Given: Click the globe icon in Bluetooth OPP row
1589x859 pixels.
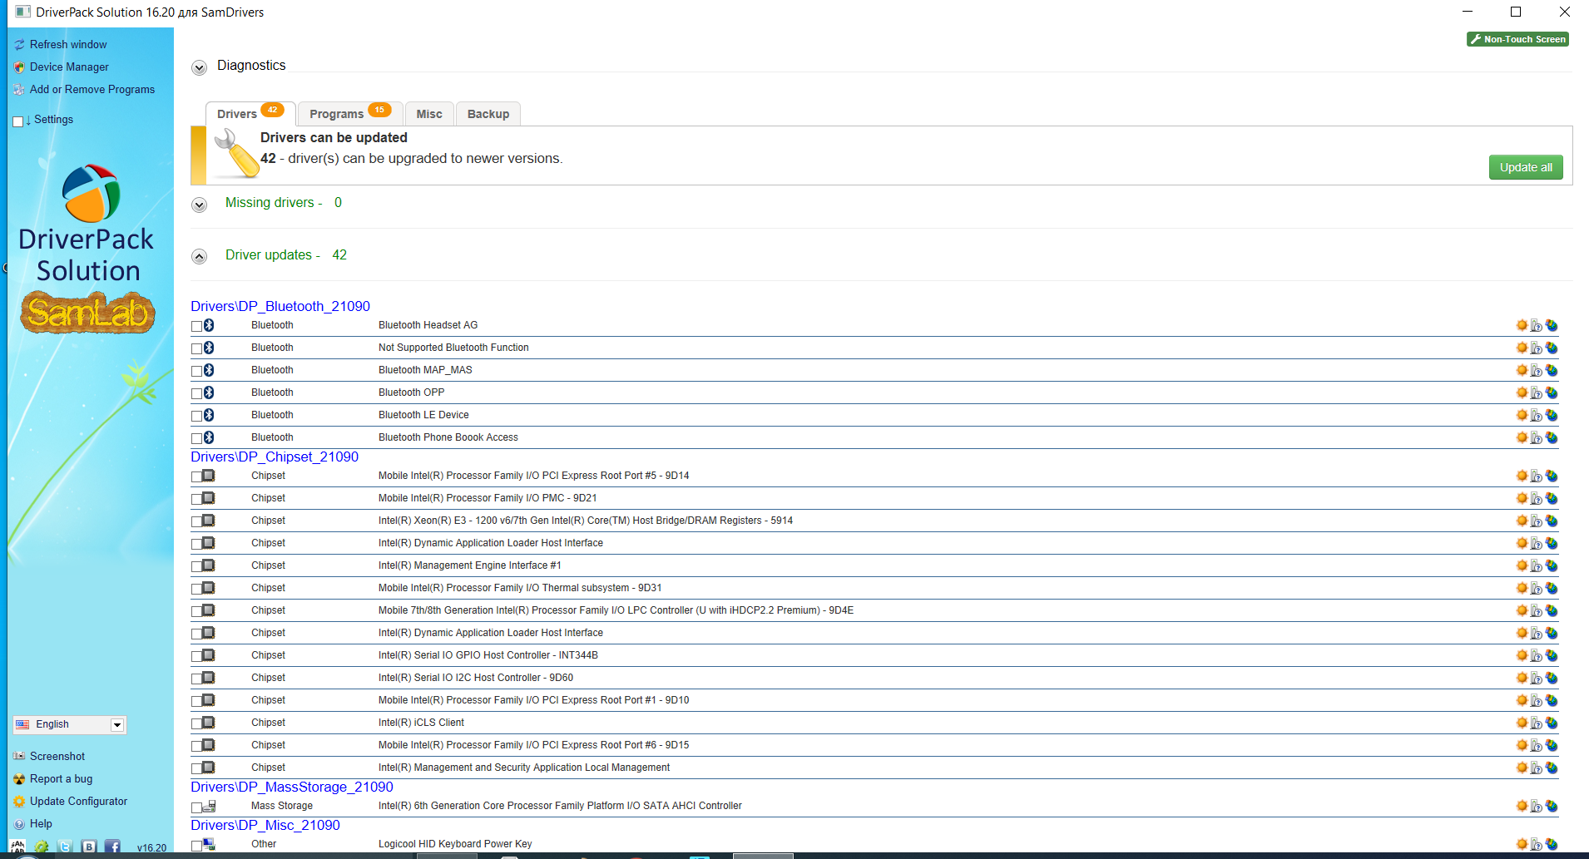Looking at the screenshot, I should pos(1552,392).
